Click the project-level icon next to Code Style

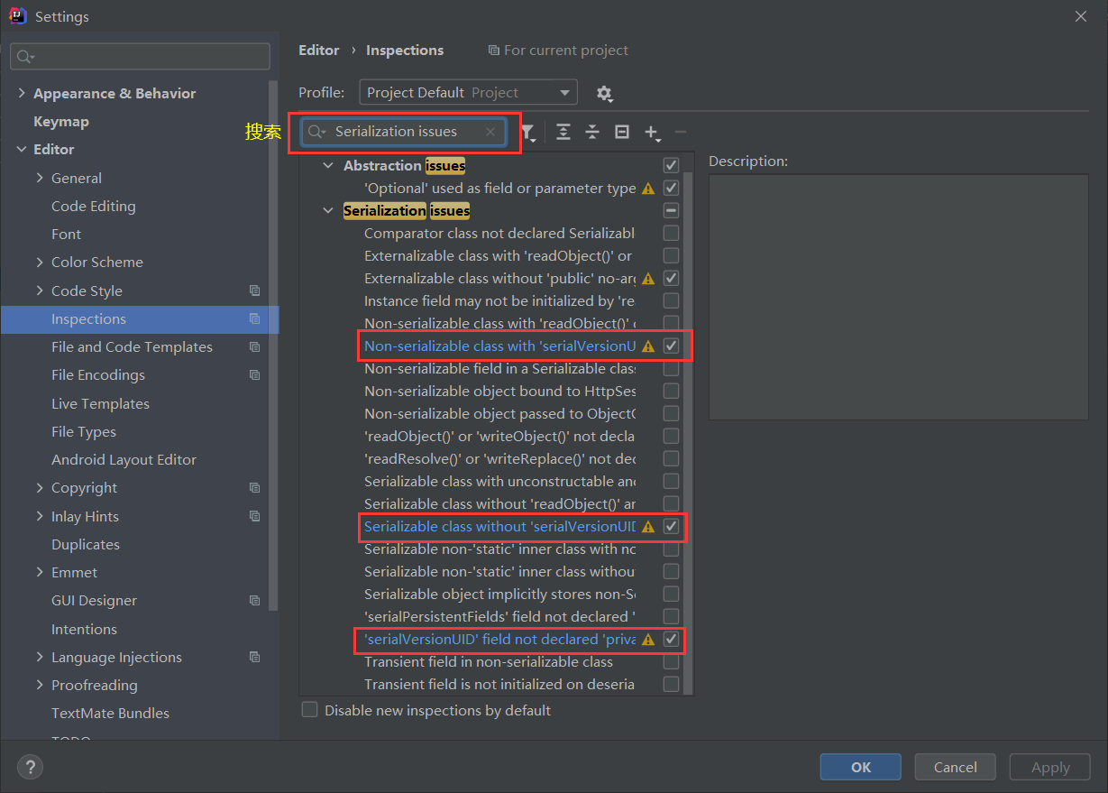point(255,290)
